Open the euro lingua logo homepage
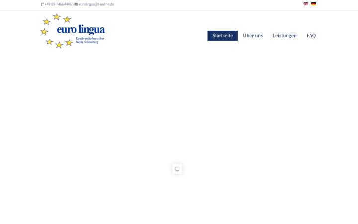This screenshot has height=224, width=358. click(73, 31)
